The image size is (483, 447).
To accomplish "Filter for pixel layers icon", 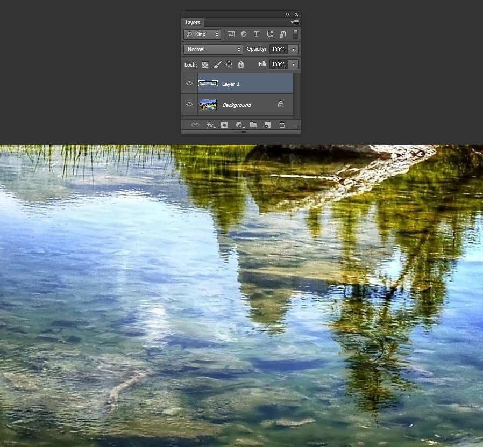I will [231, 34].
